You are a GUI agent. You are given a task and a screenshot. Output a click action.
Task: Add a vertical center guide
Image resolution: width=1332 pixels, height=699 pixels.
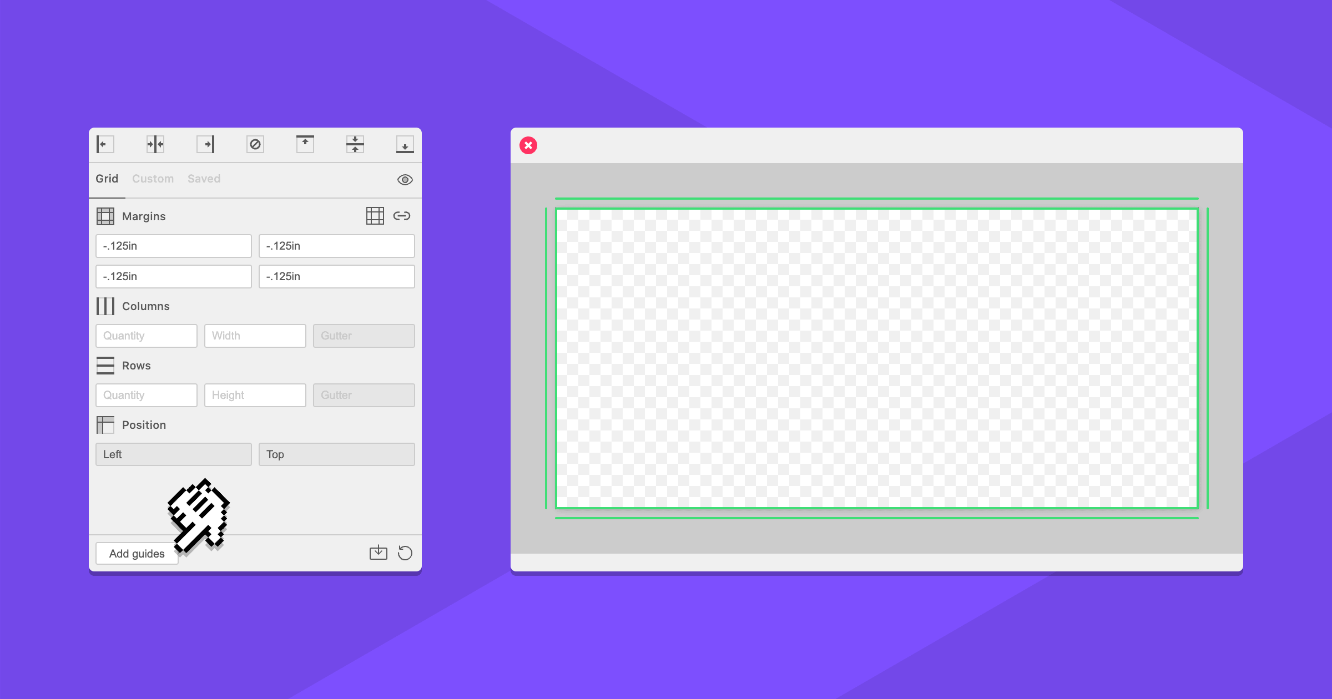[154, 144]
